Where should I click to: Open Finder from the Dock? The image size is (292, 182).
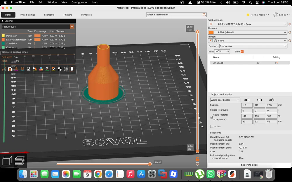pos(23,174)
